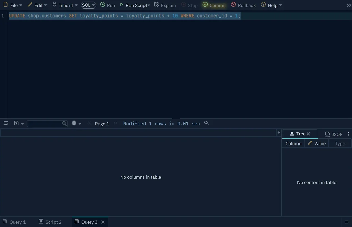Click the magnifier next to status message

coord(206,123)
